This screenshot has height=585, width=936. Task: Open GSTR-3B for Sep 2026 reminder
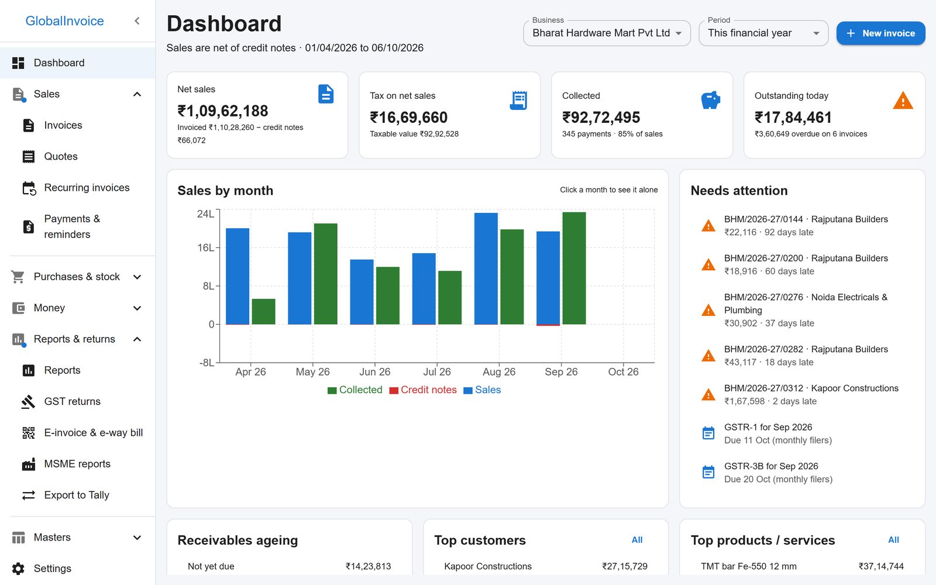click(x=802, y=473)
